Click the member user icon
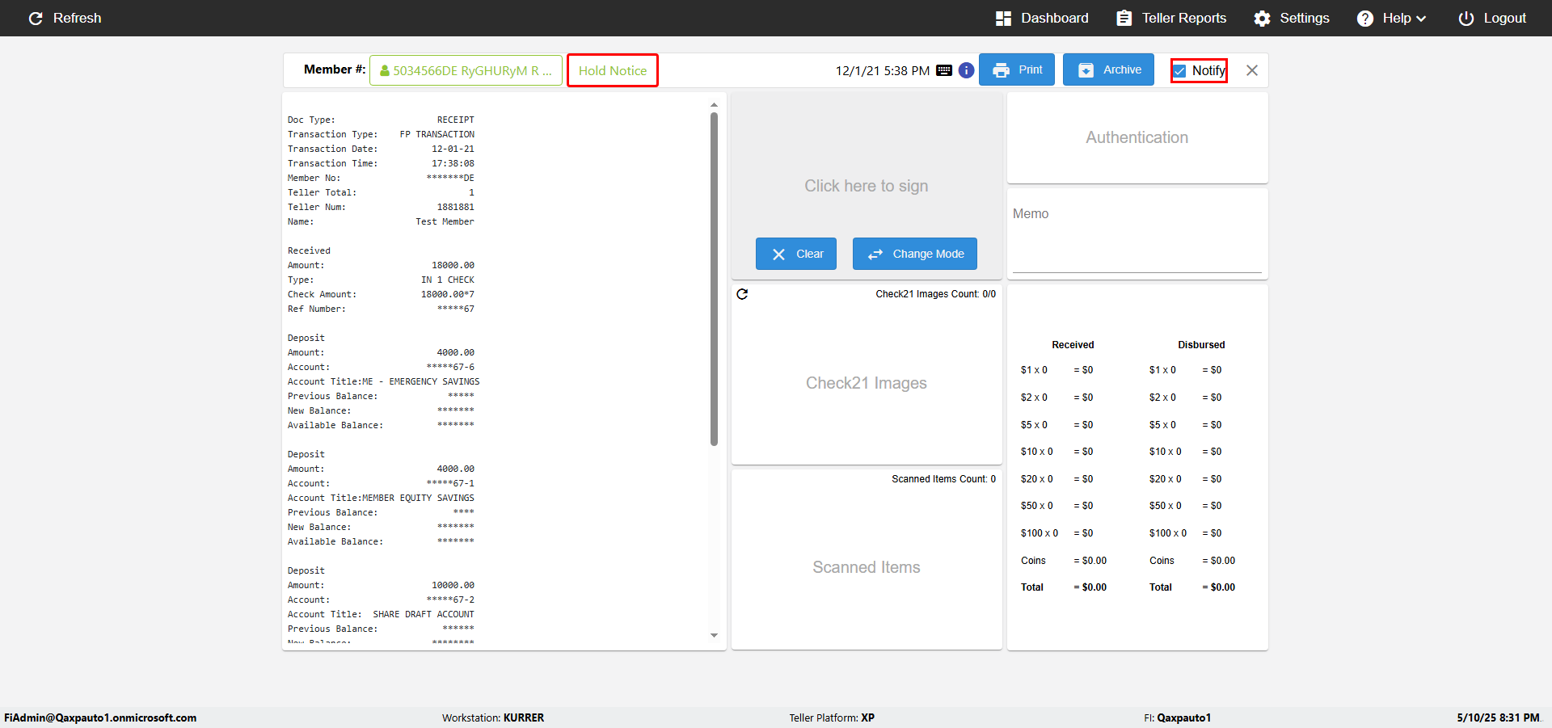 (385, 70)
